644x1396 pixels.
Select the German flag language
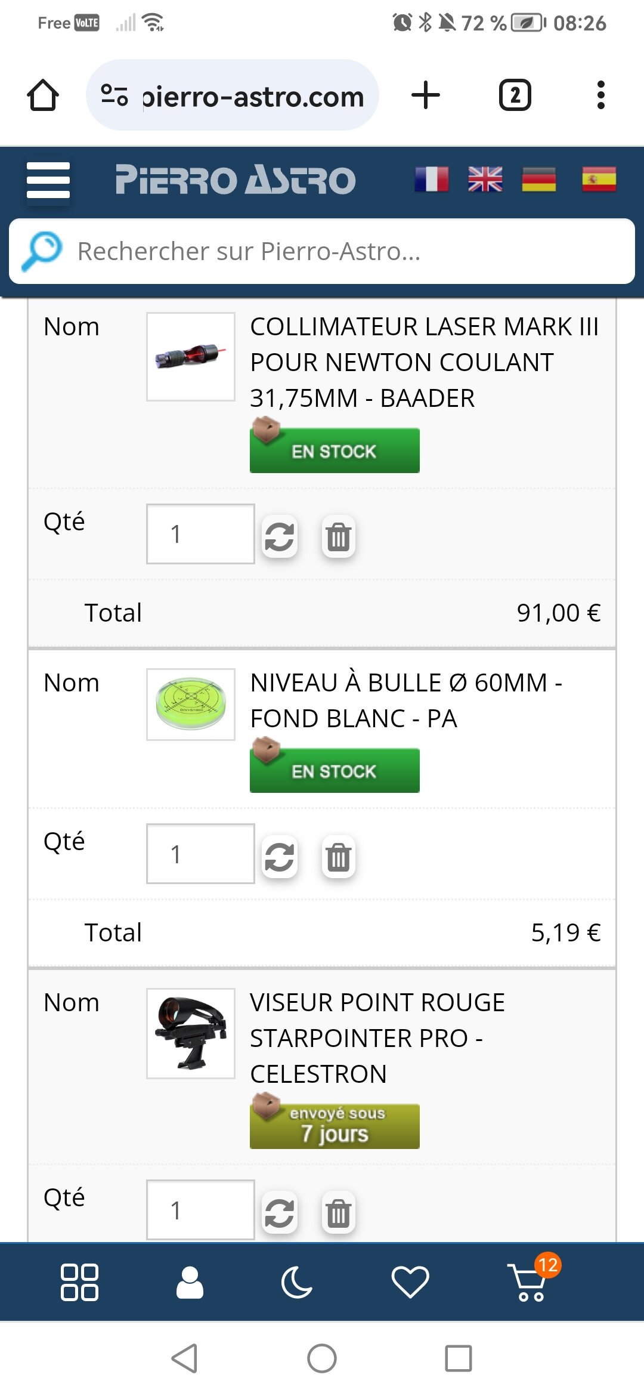538,179
